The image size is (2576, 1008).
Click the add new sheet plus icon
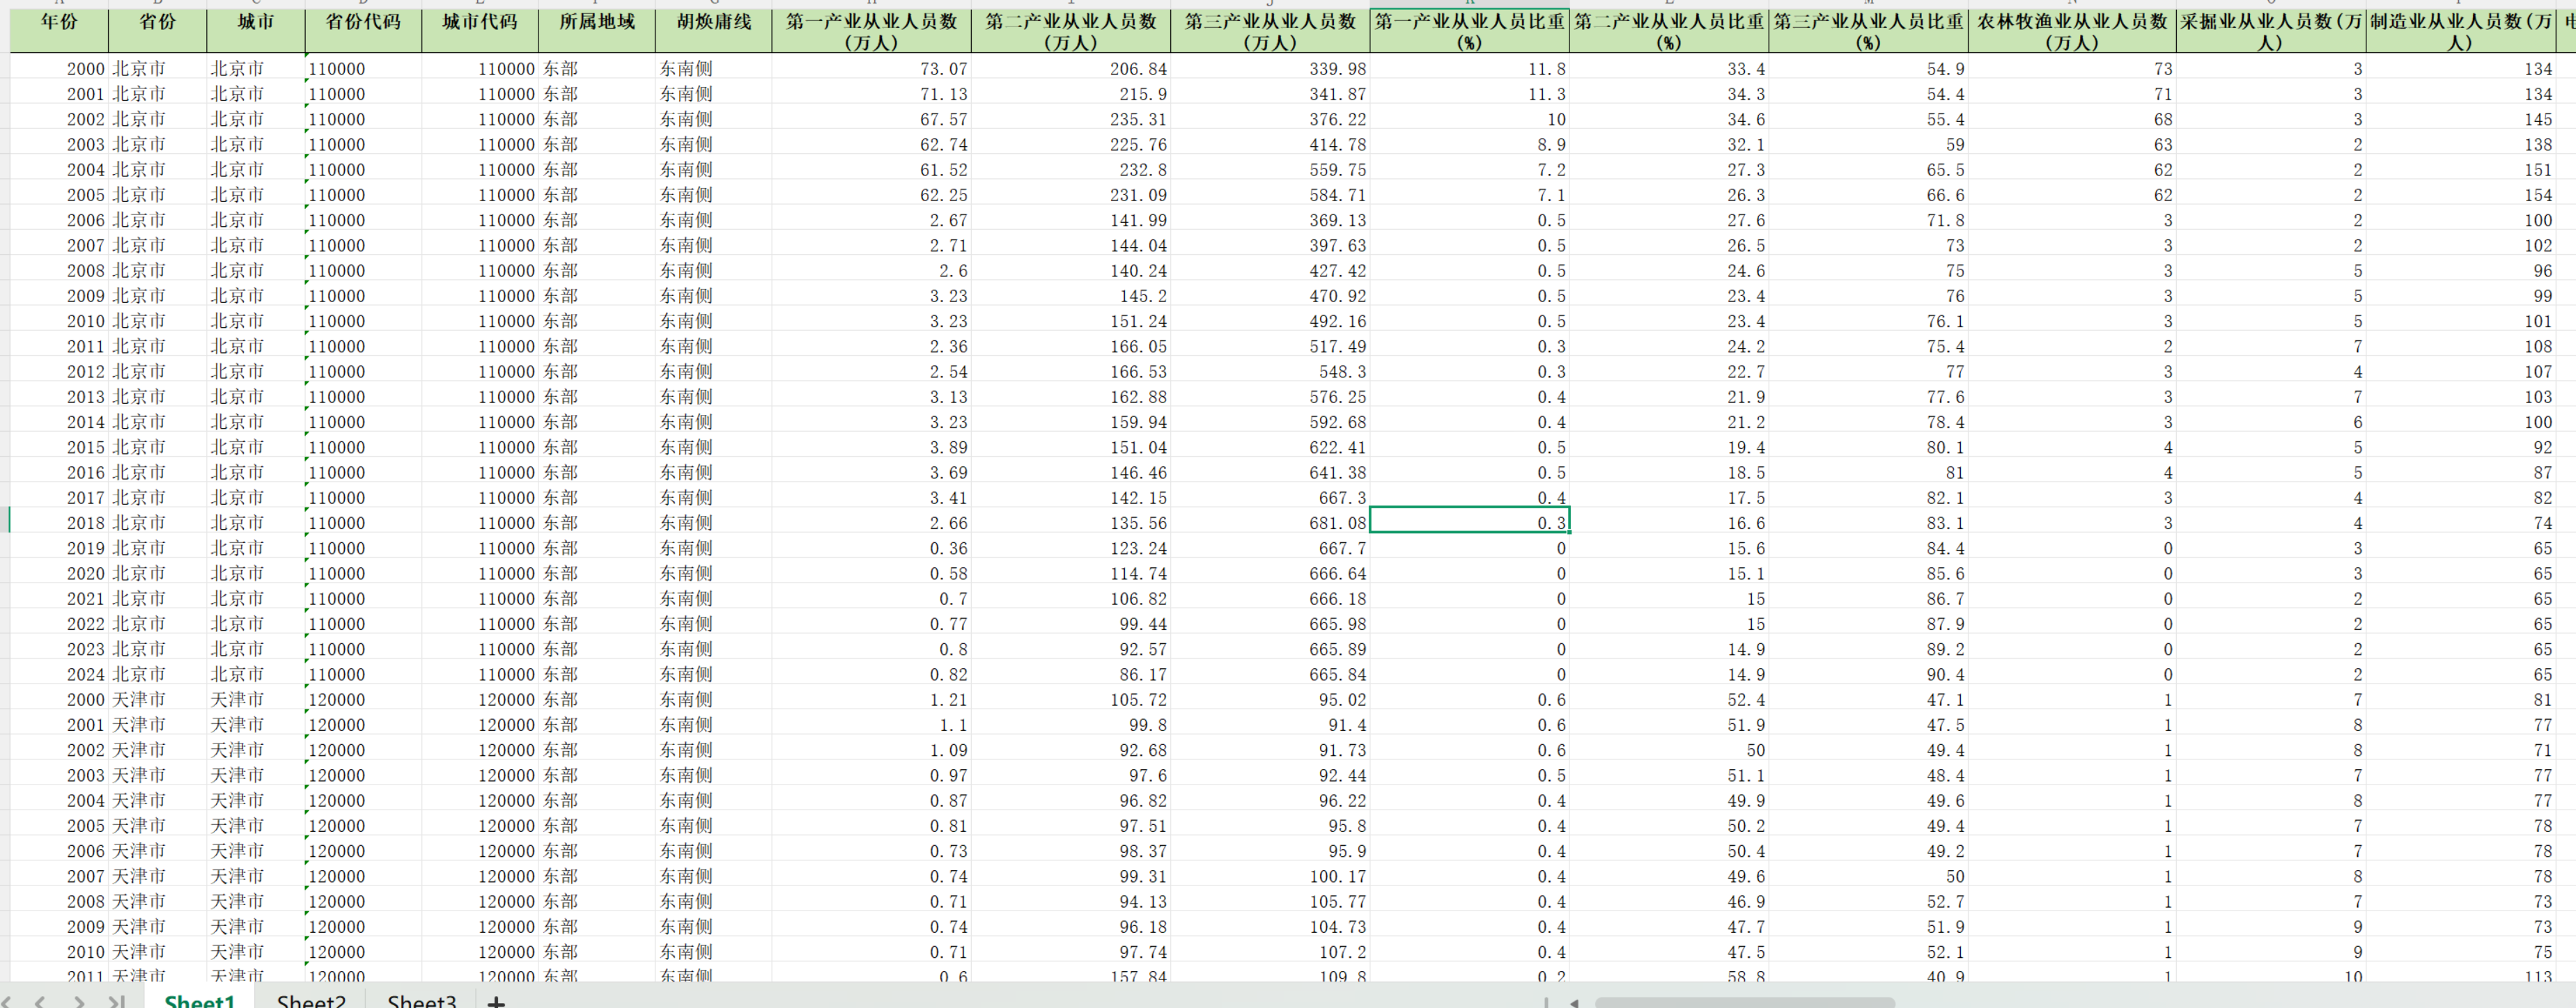tap(496, 1001)
